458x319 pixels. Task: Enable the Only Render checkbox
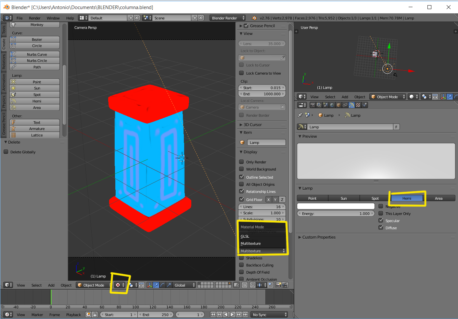(241, 162)
